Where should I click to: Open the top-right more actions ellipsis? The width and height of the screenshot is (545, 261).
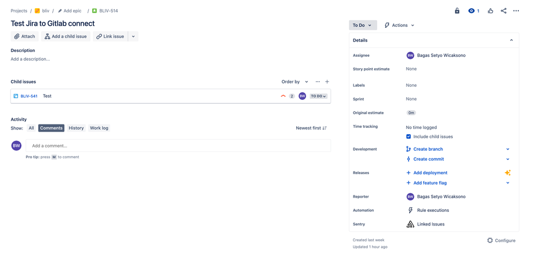click(x=516, y=11)
